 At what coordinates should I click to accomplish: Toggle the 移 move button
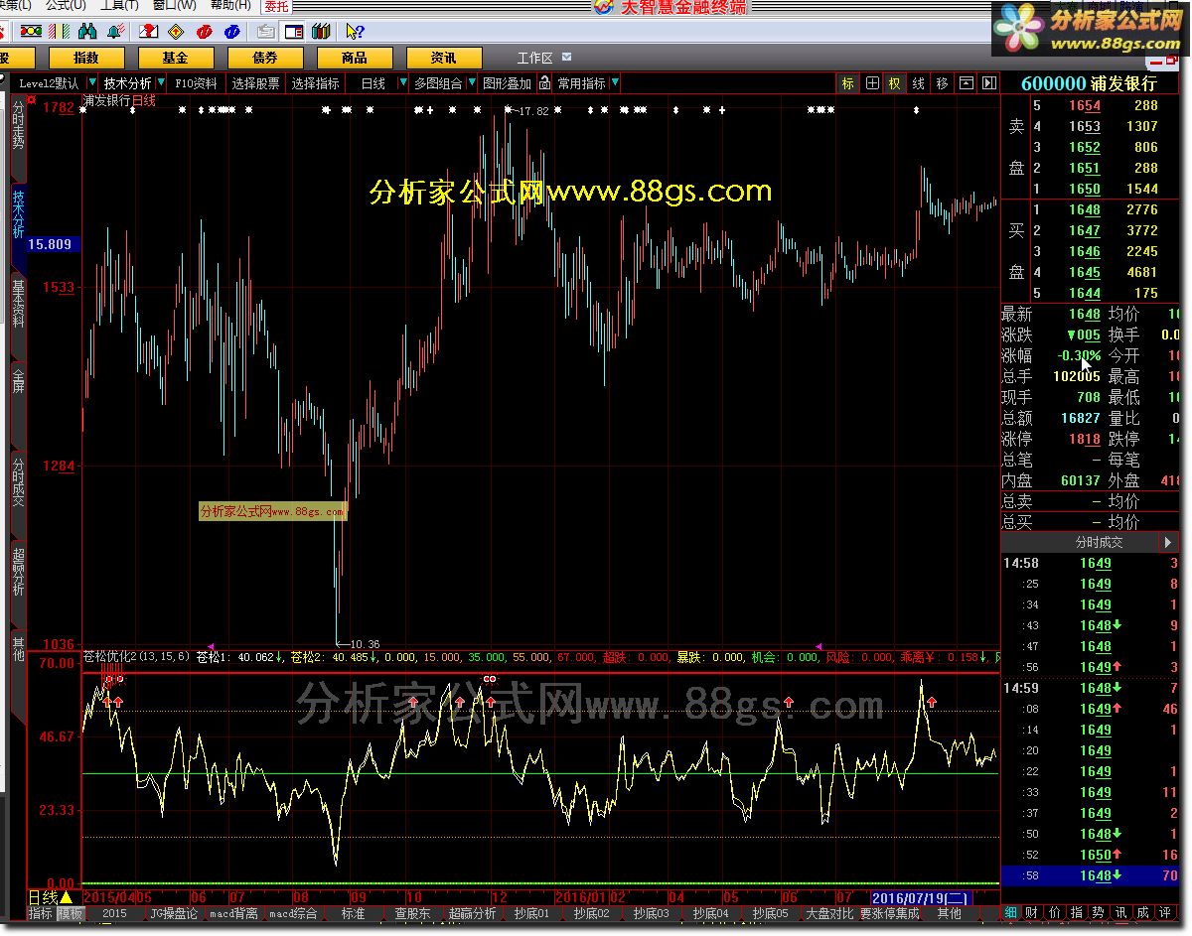pyautogui.click(x=942, y=83)
